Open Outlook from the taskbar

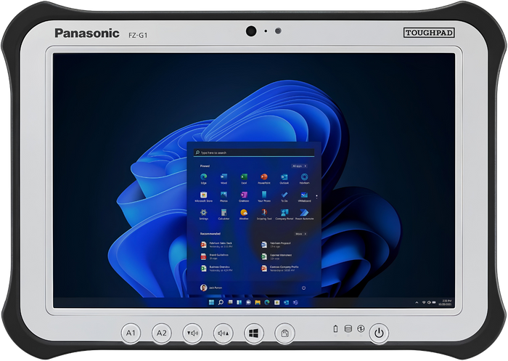(286, 302)
